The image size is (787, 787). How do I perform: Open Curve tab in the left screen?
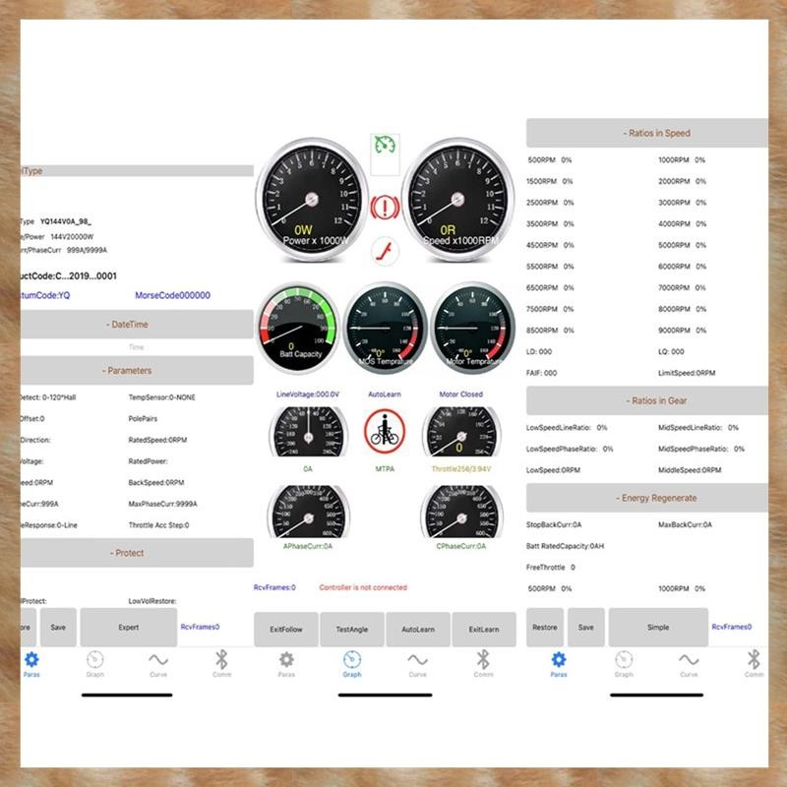pyautogui.click(x=158, y=664)
